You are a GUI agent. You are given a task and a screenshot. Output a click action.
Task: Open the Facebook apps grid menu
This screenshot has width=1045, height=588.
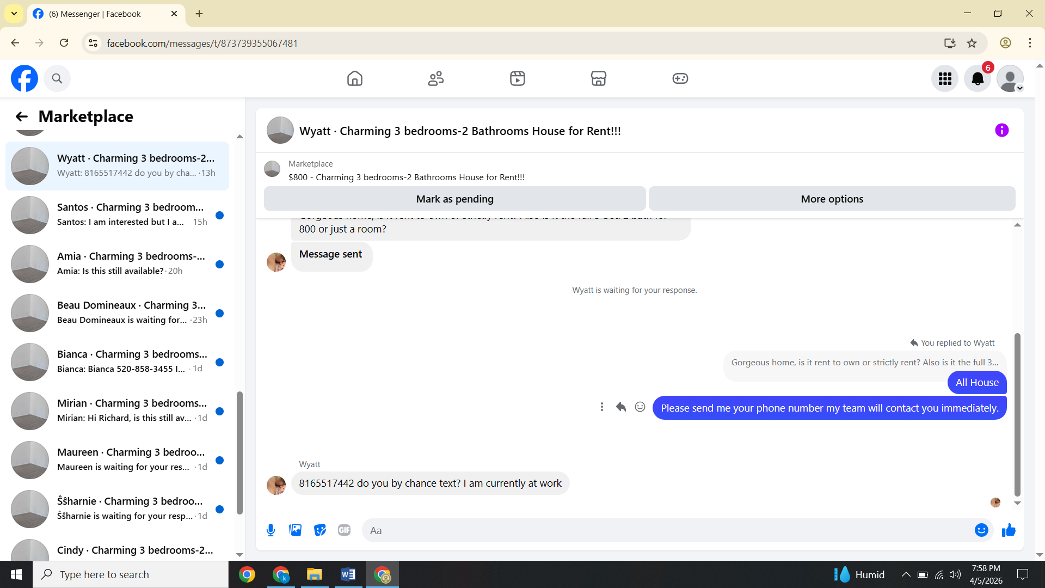coord(945,79)
